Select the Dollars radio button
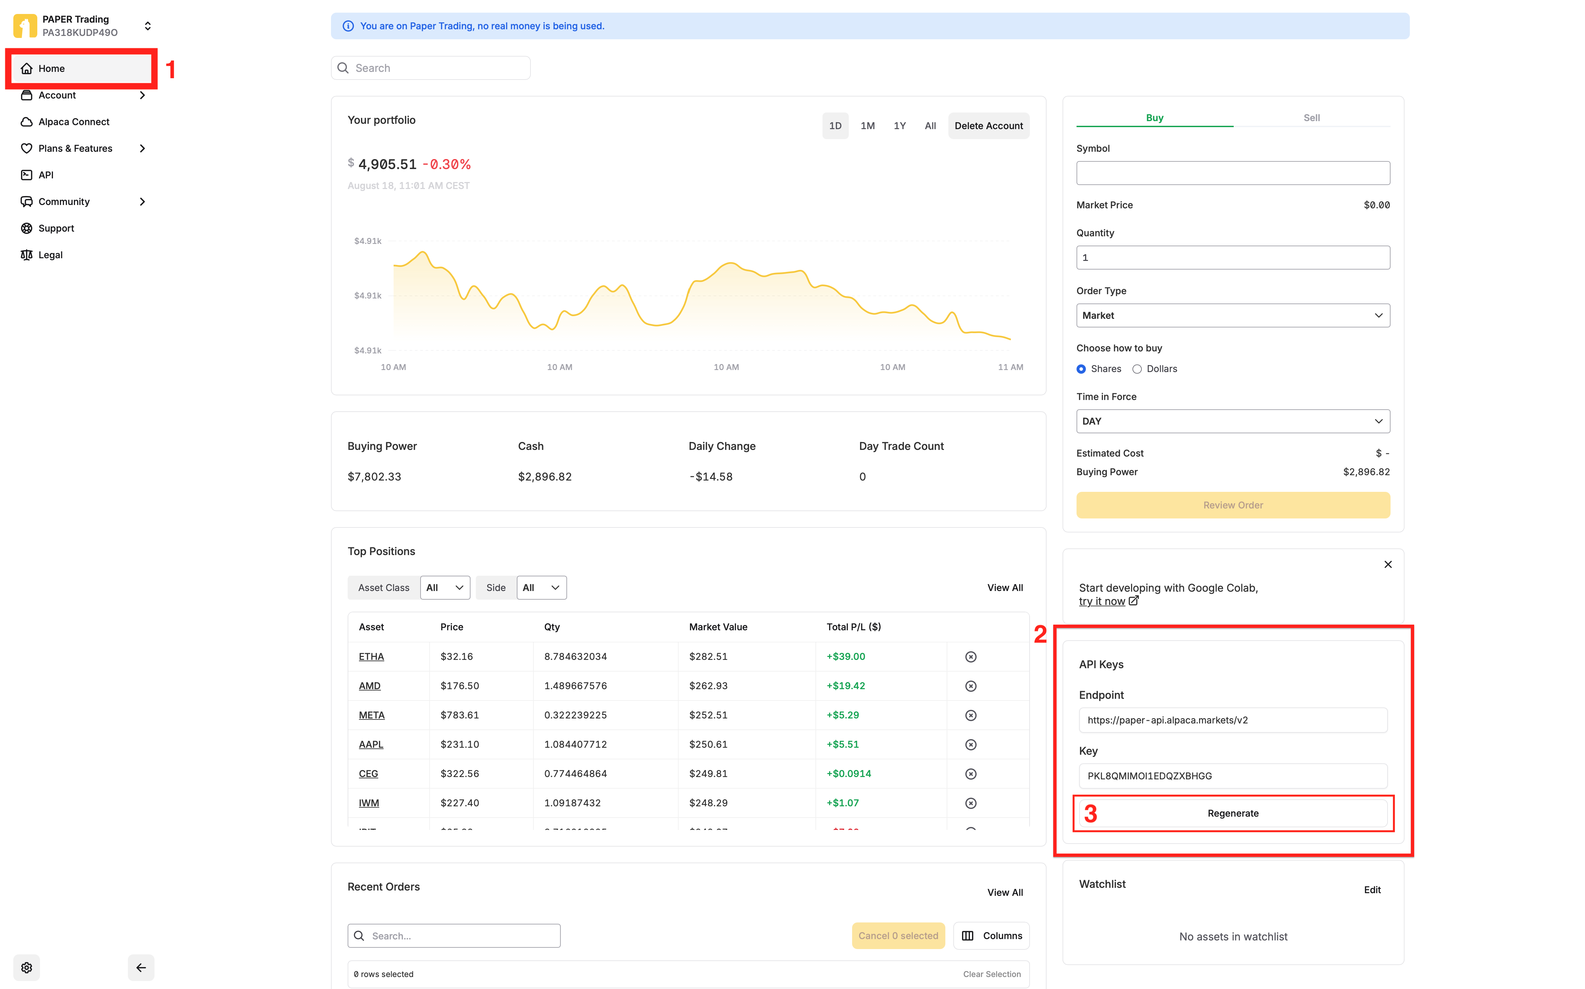The image size is (1585, 989). click(1137, 369)
